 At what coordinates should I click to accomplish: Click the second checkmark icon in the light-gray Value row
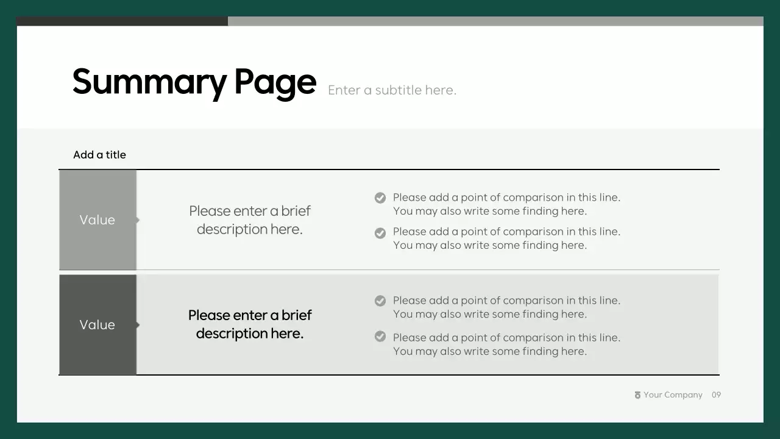(x=380, y=233)
